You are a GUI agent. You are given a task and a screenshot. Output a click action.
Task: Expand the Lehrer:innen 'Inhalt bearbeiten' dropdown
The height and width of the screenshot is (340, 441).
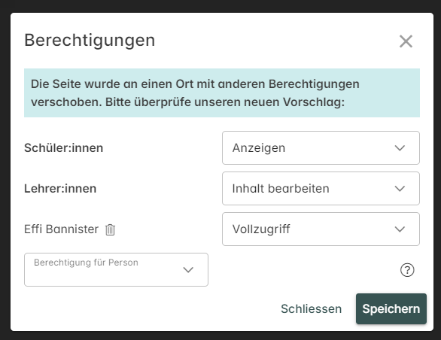pyautogui.click(x=321, y=188)
